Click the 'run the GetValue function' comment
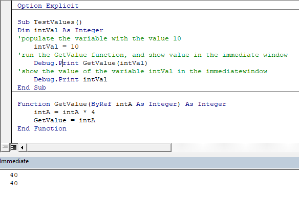 pyautogui.click(x=153, y=55)
